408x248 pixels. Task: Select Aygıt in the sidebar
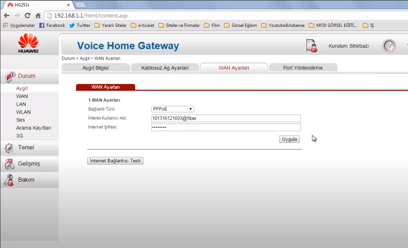click(22, 89)
